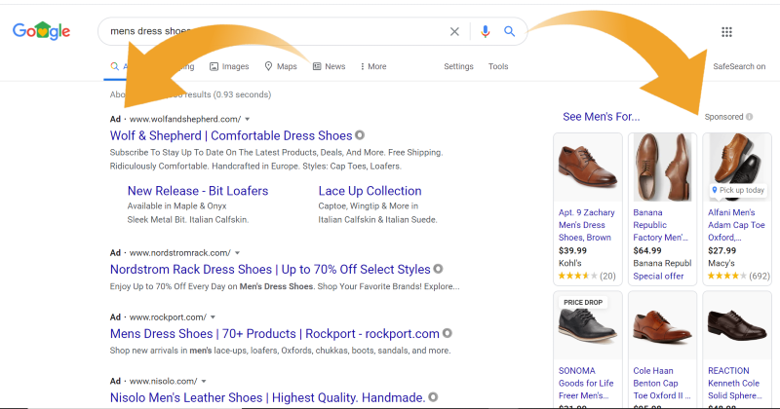Open Apt. 9 Zachary Men's Dress Shoes title
This screenshot has height=409, width=780.
(587, 225)
